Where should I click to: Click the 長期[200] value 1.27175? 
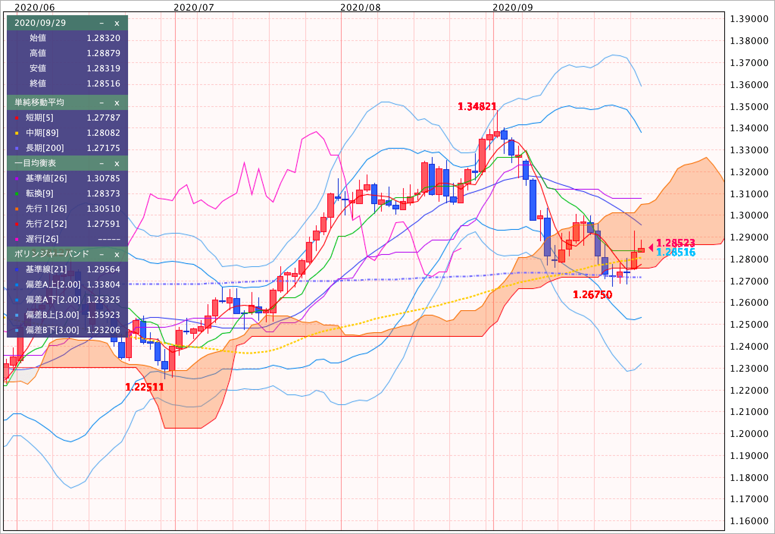103,148
